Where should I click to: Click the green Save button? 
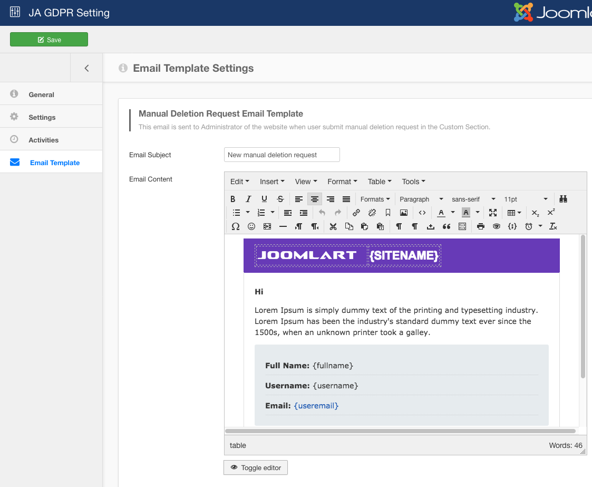(x=49, y=40)
